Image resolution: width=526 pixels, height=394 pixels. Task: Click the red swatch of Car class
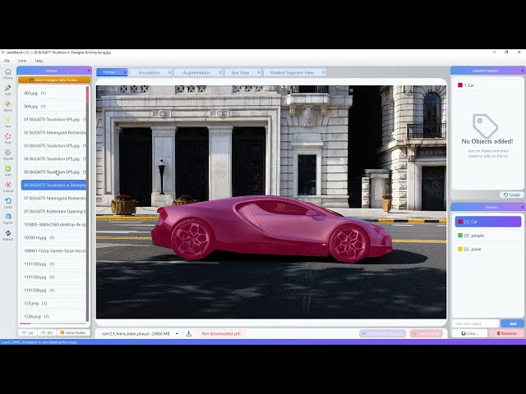point(460,222)
